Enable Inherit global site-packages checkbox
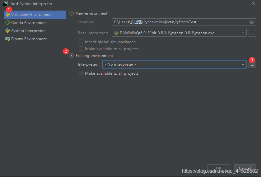The height and width of the screenshot is (177, 261). pyautogui.click(x=81, y=42)
